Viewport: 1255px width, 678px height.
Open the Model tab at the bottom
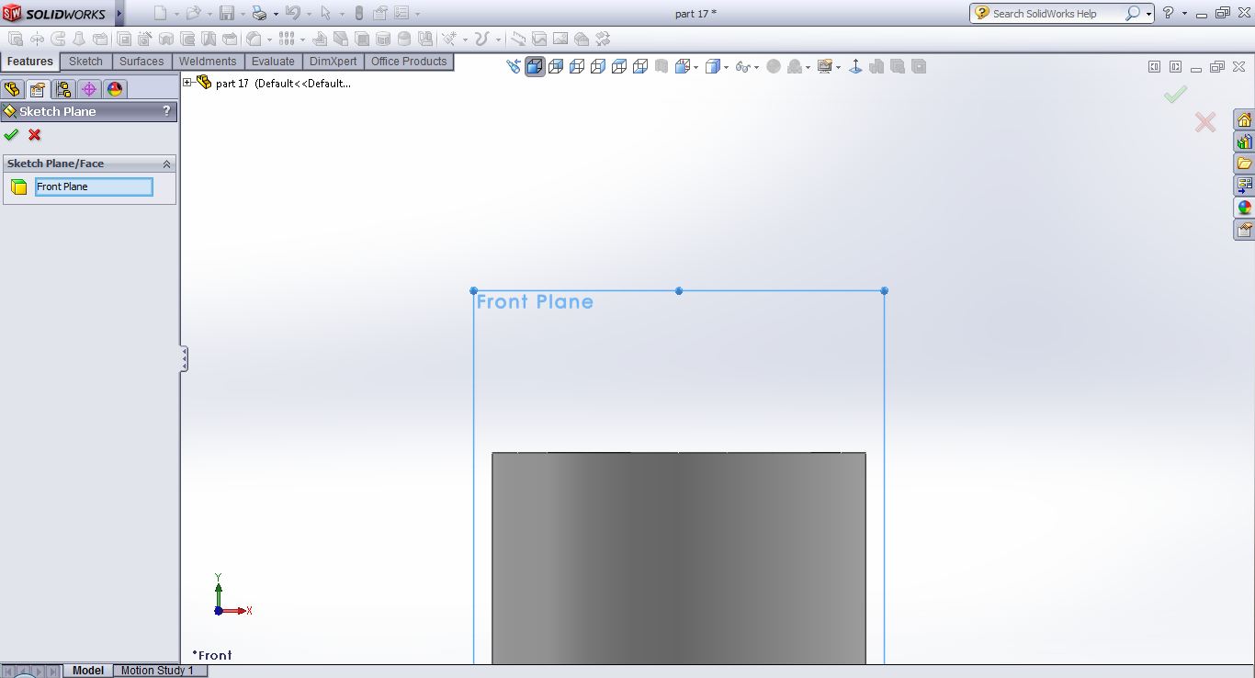click(88, 671)
